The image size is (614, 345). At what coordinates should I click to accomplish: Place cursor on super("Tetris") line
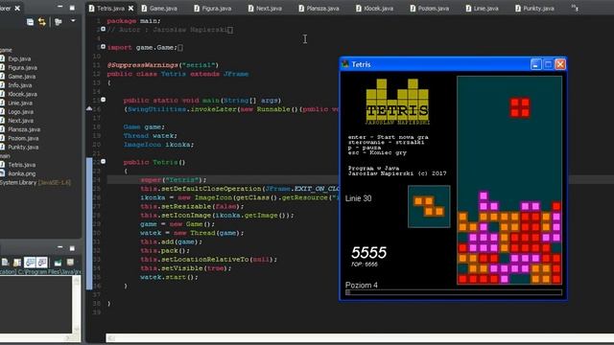point(174,180)
